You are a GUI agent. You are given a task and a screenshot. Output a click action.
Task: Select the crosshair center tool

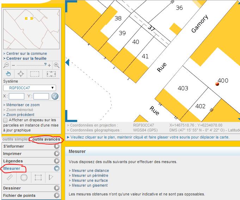(x=21, y=74)
